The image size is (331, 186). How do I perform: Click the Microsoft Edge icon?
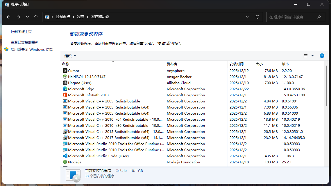65,89
